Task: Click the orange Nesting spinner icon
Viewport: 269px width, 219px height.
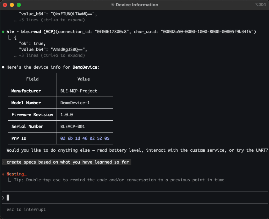Action: coord(3,174)
